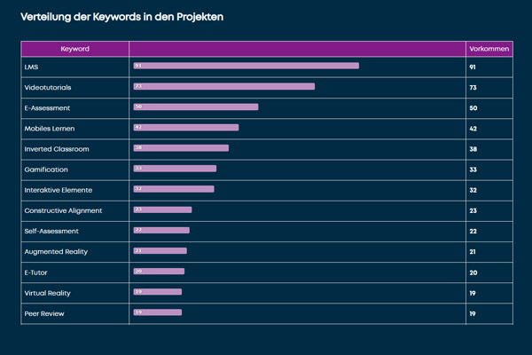Click the Augmented Reality keyword label
Screen dimensions: 532x355
54,251
